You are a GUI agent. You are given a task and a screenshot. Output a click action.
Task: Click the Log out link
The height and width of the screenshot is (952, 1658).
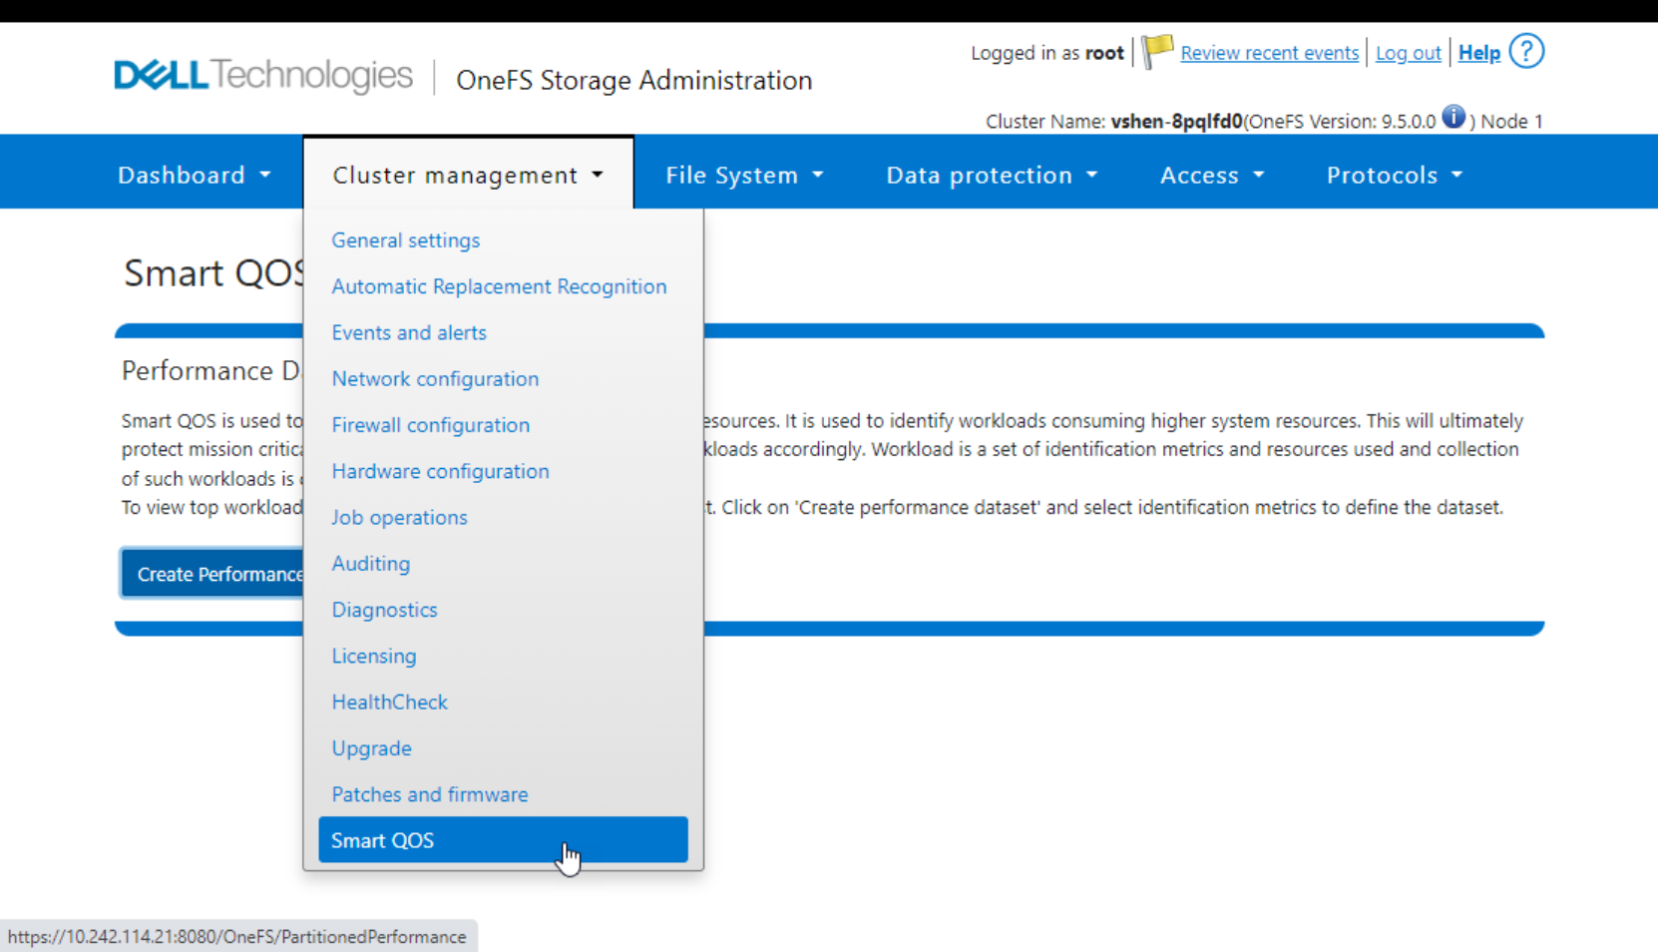(x=1408, y=53)
